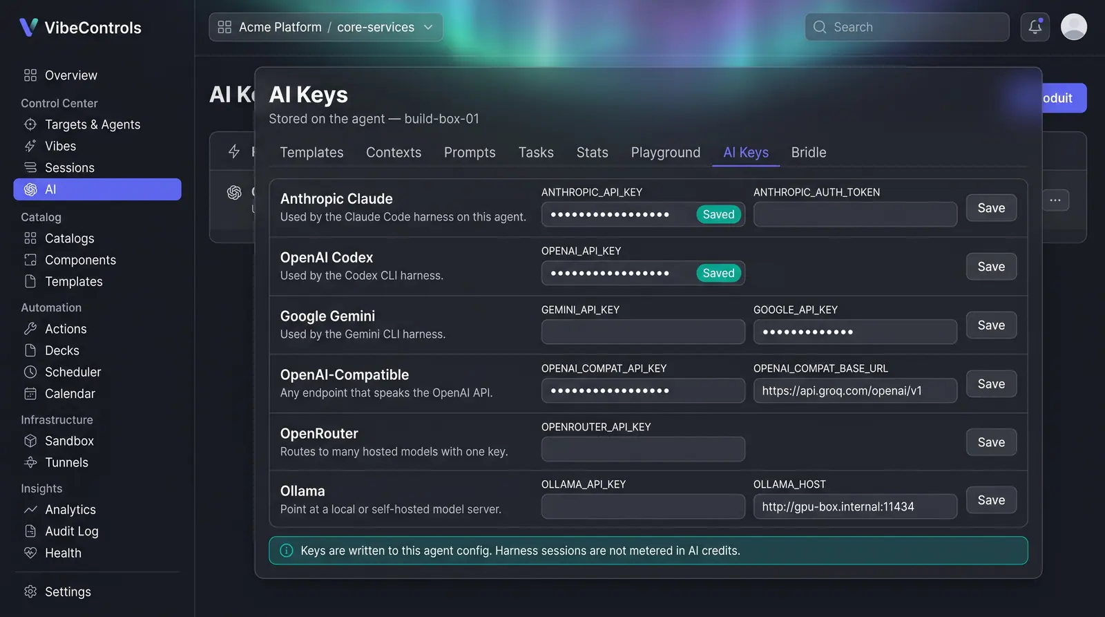Open the three-dot more options button
The height and width of the screenshot is (617, 1105).
[x=1055, y=200]
